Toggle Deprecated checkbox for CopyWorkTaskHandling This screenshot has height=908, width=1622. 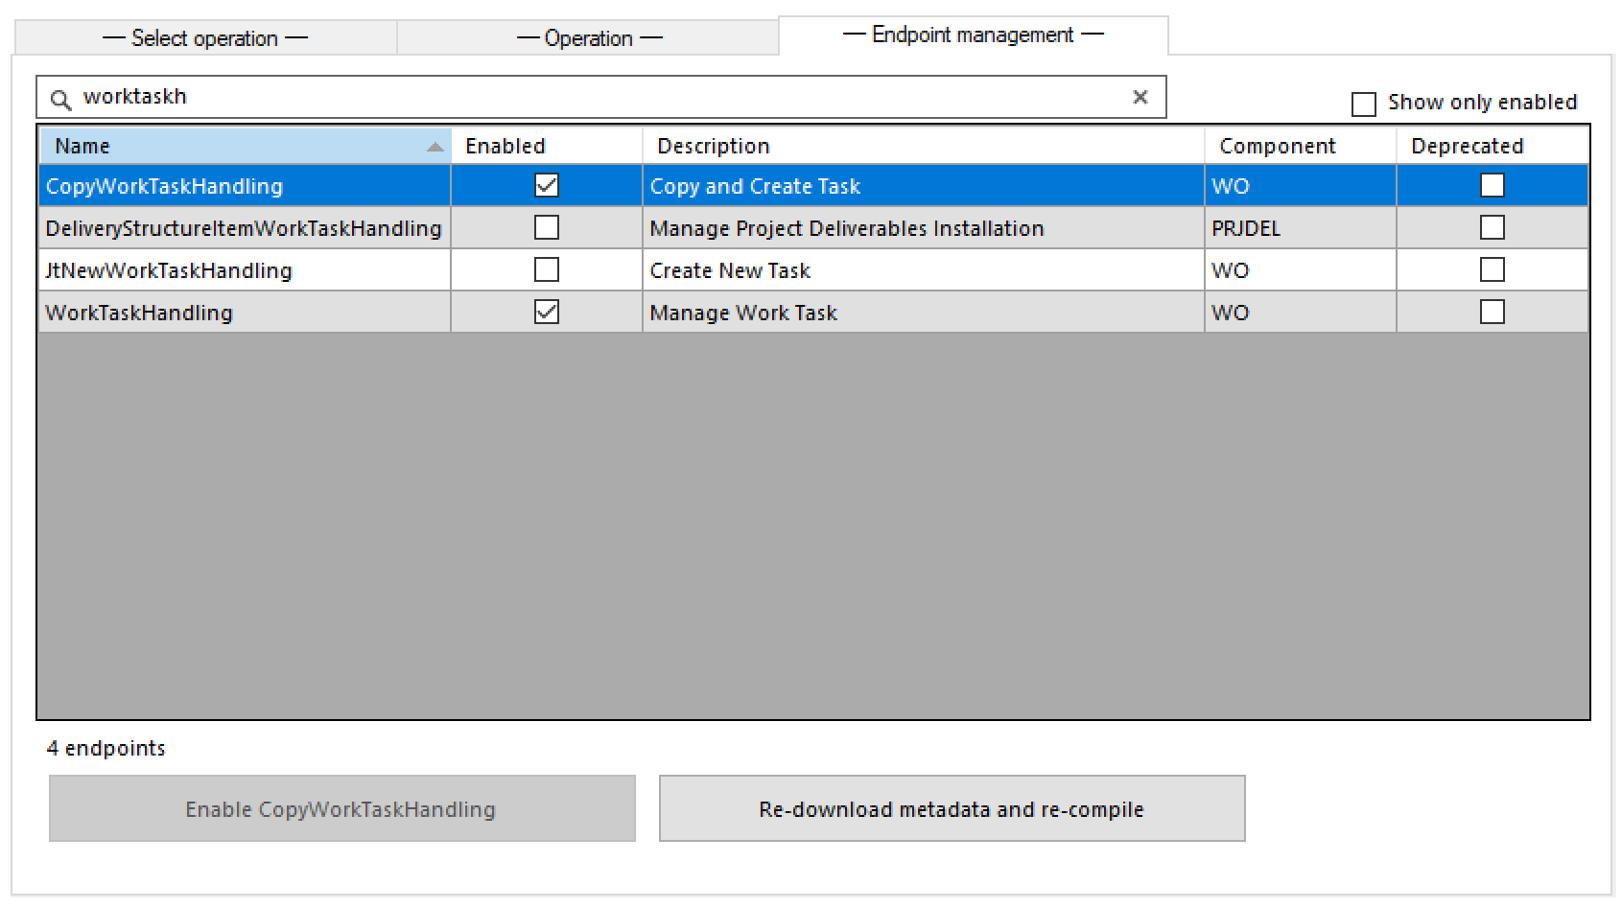(1492, 185)
